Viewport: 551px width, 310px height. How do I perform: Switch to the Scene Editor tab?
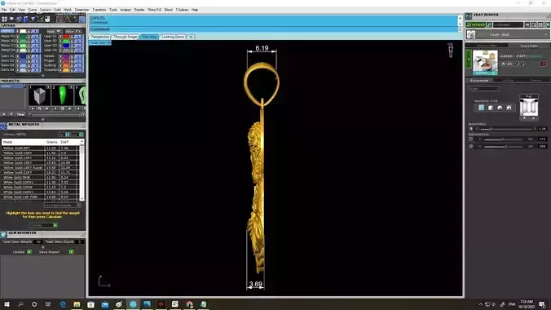pyautogui.click(x=529, y=46)
